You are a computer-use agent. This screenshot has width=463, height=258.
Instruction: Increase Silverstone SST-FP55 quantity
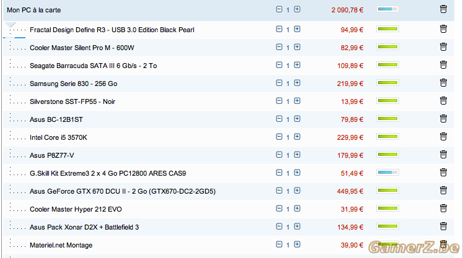[x=297, y=101]
